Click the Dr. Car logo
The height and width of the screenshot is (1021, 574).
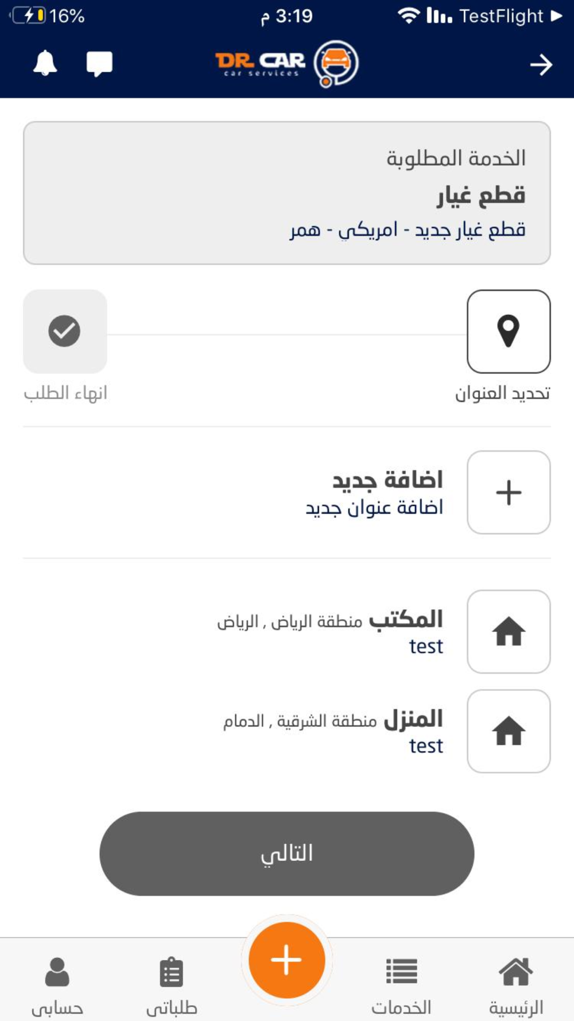click(286, 64)
